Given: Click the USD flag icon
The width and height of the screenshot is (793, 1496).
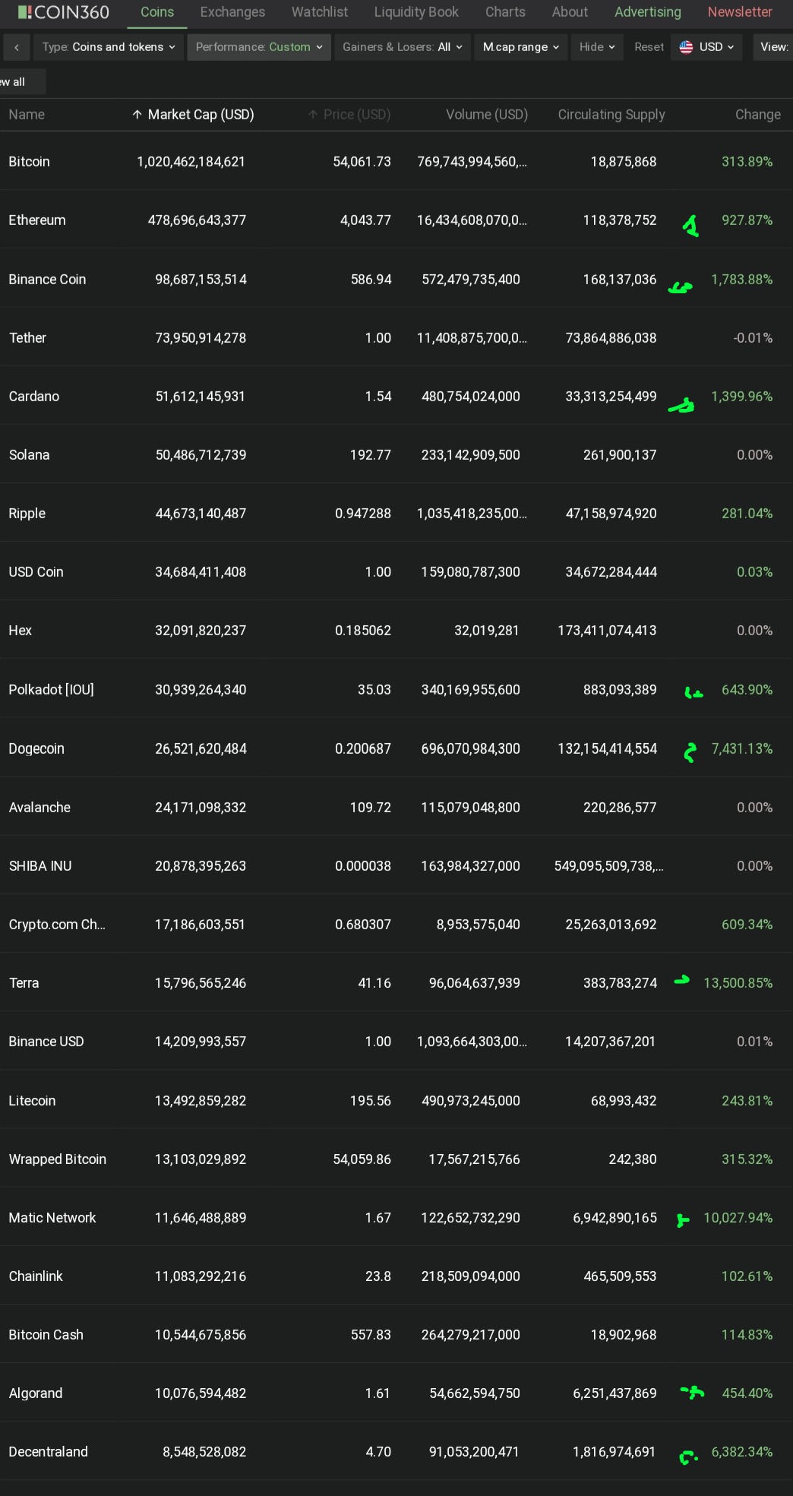Looking at the screenshot, I should pos(686,47).
